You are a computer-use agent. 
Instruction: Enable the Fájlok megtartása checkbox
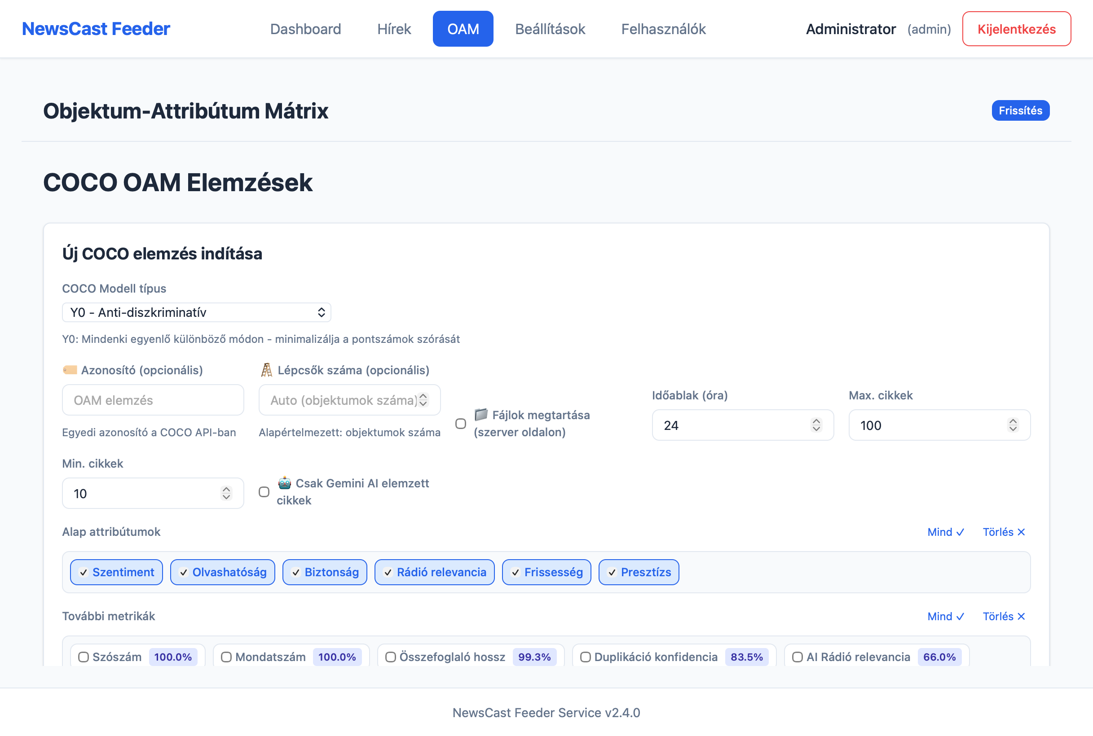461,423
